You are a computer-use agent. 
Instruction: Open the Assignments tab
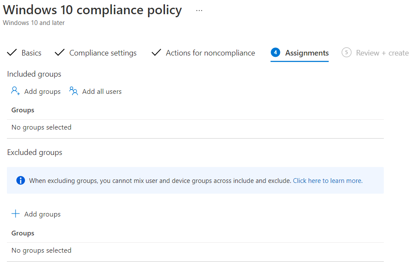click(x=306, y=52)
